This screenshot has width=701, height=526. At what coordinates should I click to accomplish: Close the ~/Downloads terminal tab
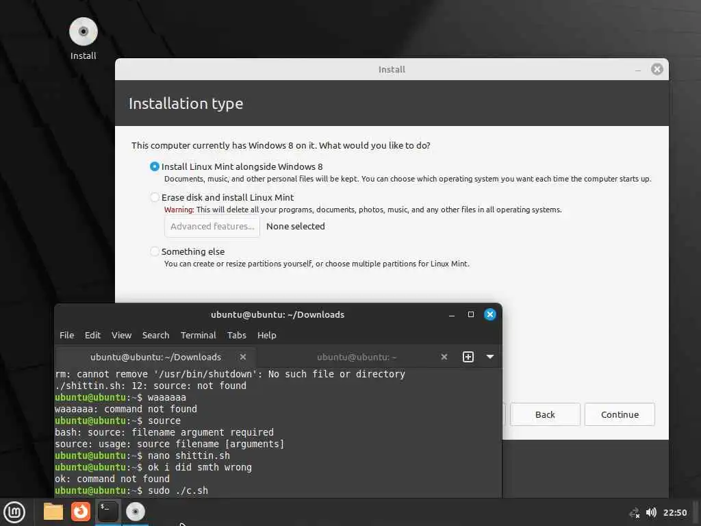[243, 357]
